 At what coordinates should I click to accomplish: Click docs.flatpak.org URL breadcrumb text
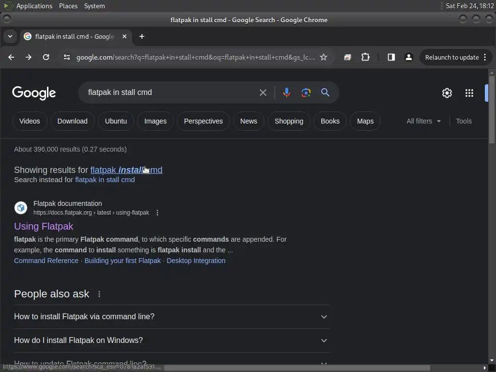(x=91, y=213)
